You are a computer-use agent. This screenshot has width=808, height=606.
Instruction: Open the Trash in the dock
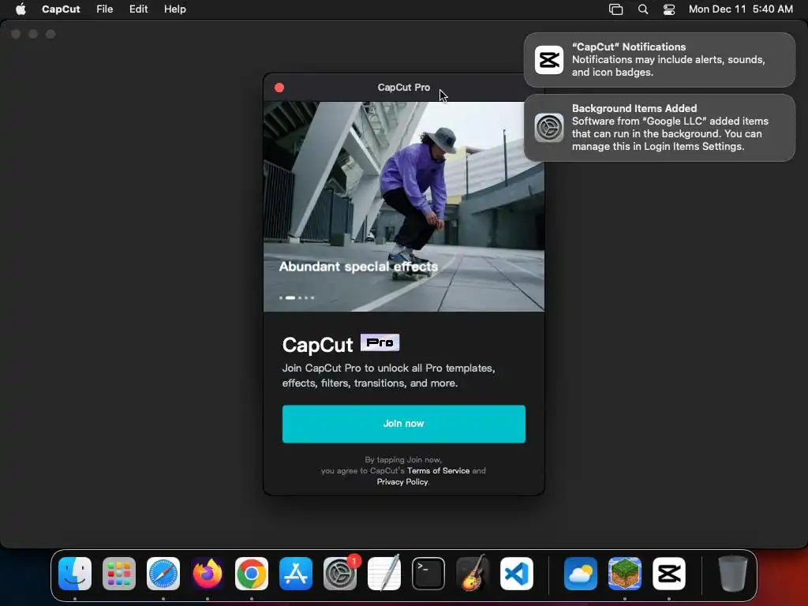[x=733, y=574]
